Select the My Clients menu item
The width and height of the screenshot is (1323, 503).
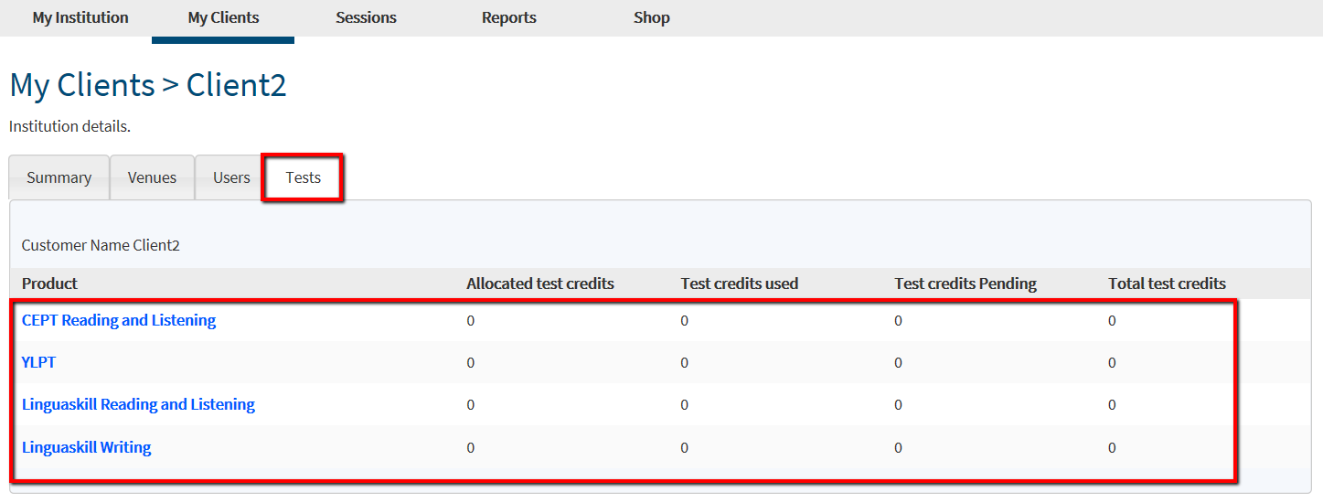point(223,17)
